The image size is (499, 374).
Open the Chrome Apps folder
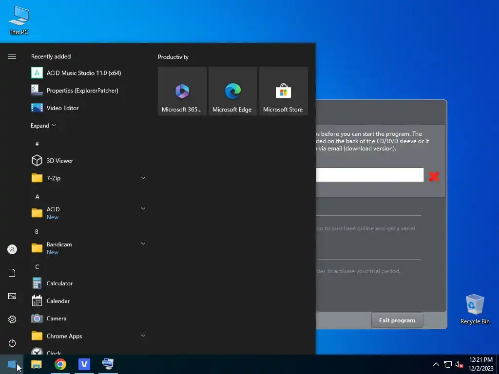[89, 336]
